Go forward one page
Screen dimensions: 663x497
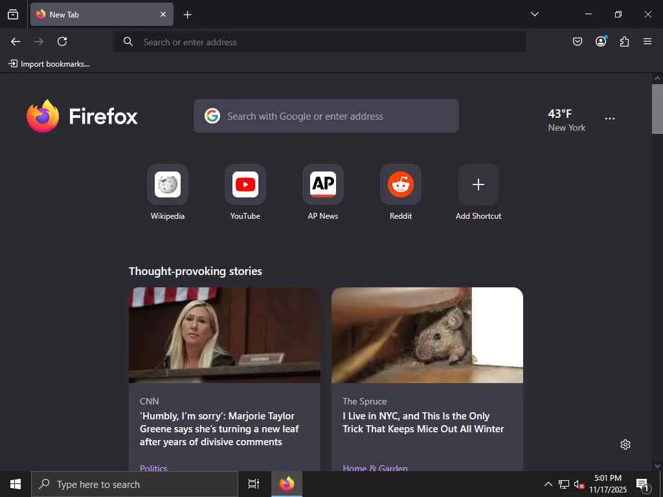point(39,41)
